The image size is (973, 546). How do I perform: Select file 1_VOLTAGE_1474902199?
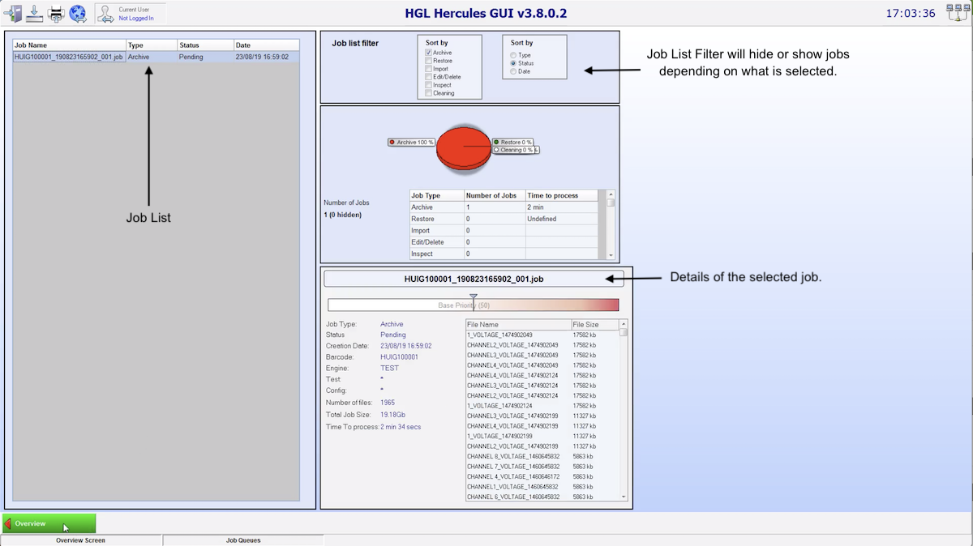[499, 436]
